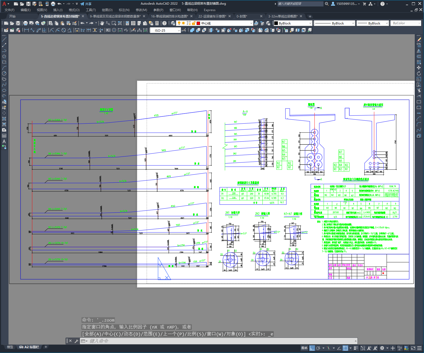Screen dimensions: 424x353
Task: Toggle layer lock padlock icon
Action: click(x=193, y=23)
